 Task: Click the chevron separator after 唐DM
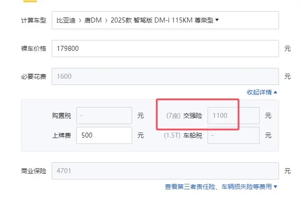[x=106, y=20]
